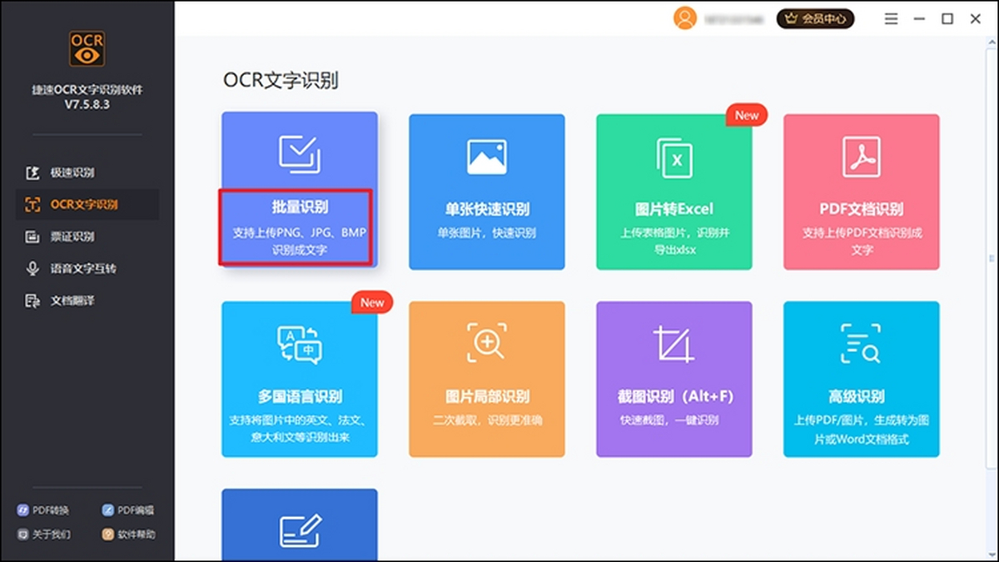
Task: Click the 软件帮助 icon
Action: click(x=108, y=535)
